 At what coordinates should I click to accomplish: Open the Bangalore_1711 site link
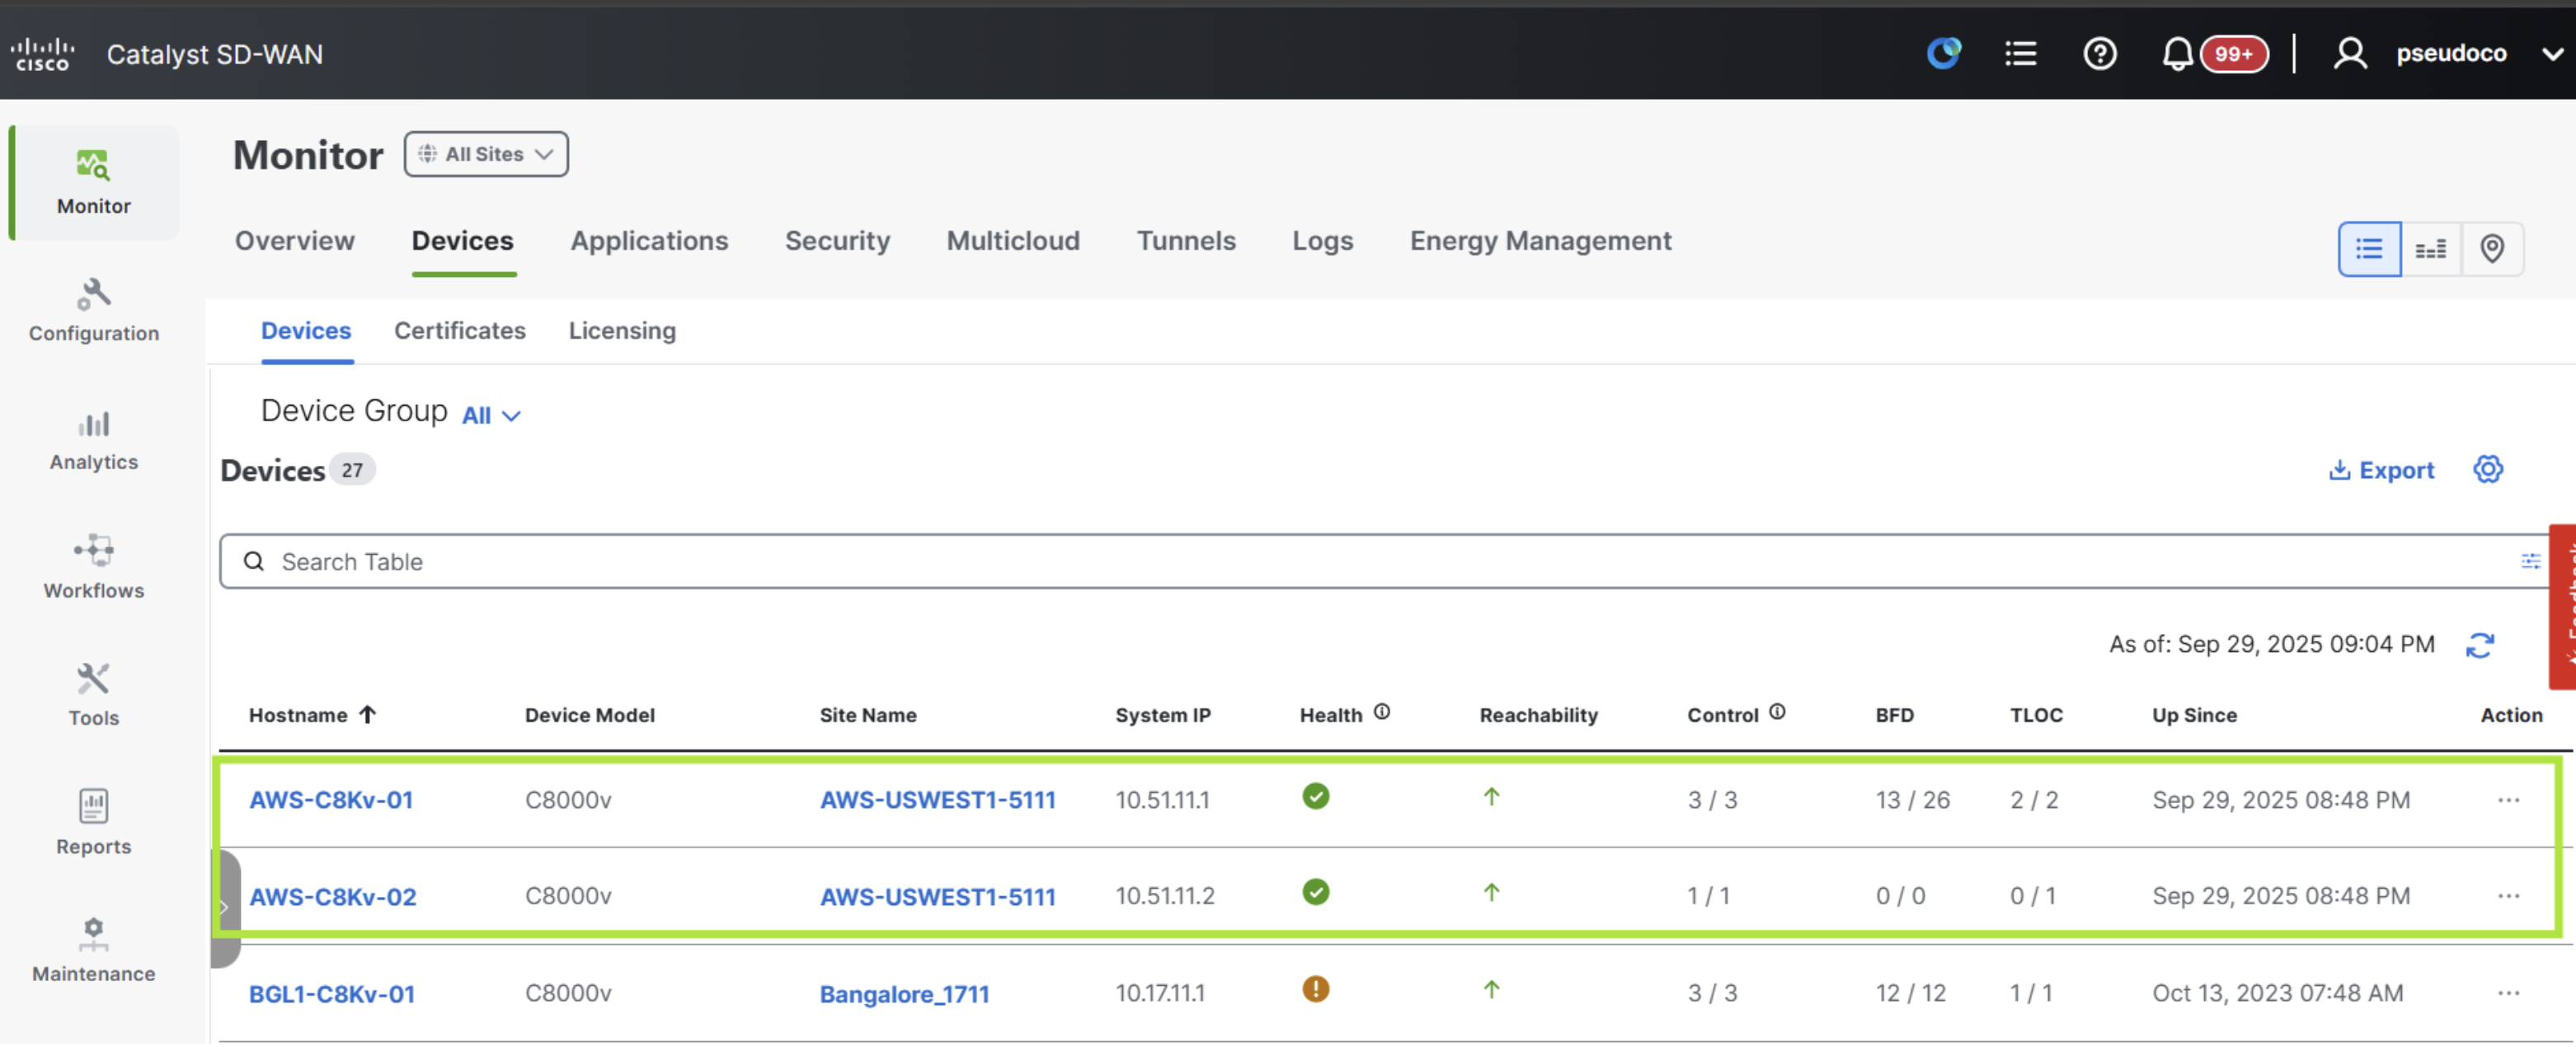[904, 995]
